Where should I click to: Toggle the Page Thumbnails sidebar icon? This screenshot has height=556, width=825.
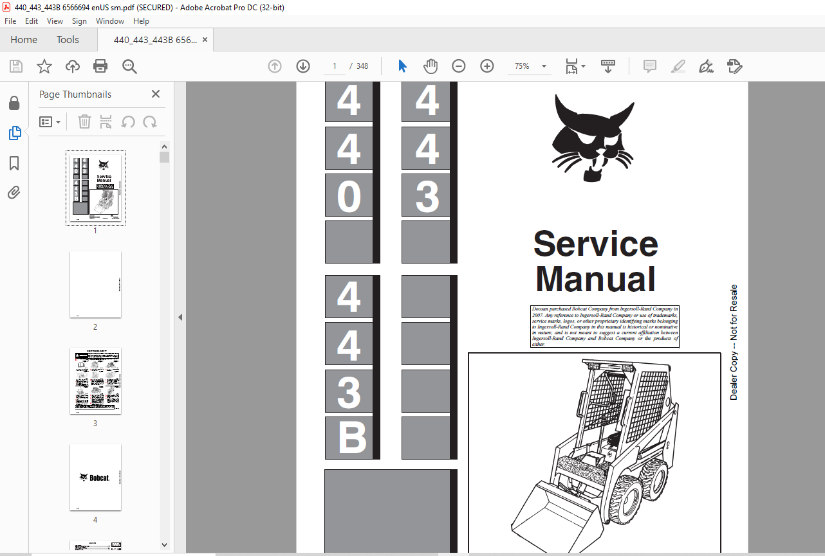(x=14, y=133)
